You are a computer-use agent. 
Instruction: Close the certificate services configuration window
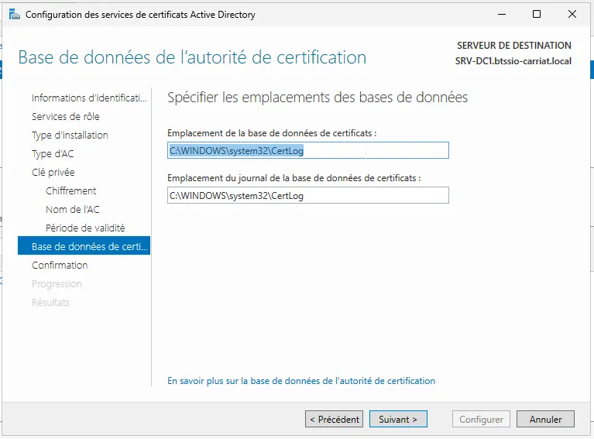(x=572, y=14)
